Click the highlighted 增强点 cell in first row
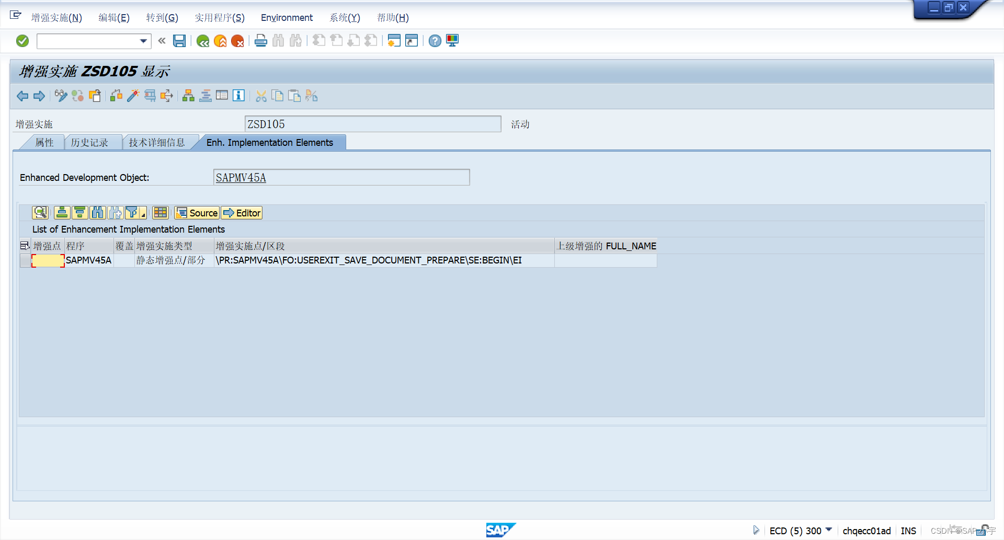The width and height of the screenshot is (1004, 540). [x=48, y=260]
